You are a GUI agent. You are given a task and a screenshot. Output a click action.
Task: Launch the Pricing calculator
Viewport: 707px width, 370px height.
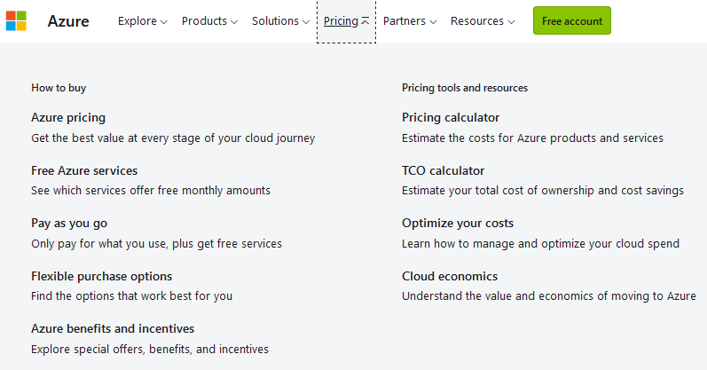pyautogui.click(x=451, y=117)
